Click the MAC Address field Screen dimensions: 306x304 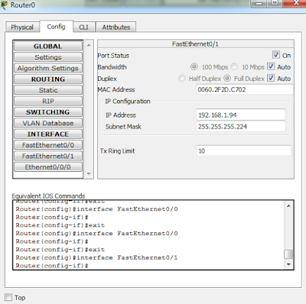245,89
